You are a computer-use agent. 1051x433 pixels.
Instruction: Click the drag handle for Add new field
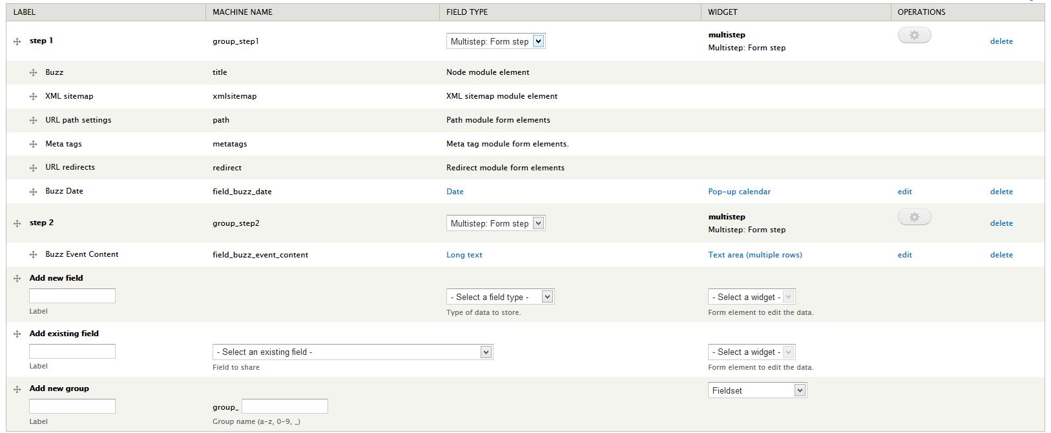pyautogui.click(x=17, y=279)
